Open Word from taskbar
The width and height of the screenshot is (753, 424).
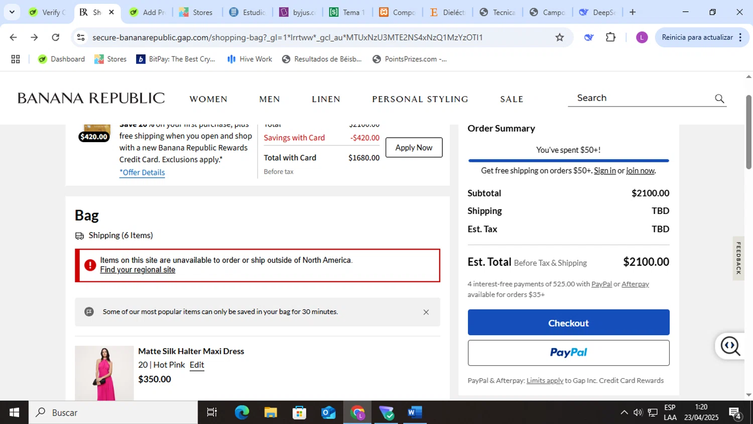click(x=415, y=412)
